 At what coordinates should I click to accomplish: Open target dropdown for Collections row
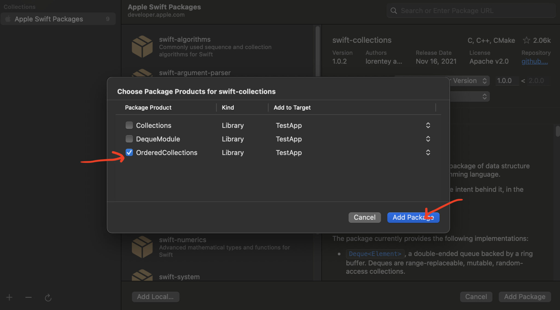coord(428,125)
